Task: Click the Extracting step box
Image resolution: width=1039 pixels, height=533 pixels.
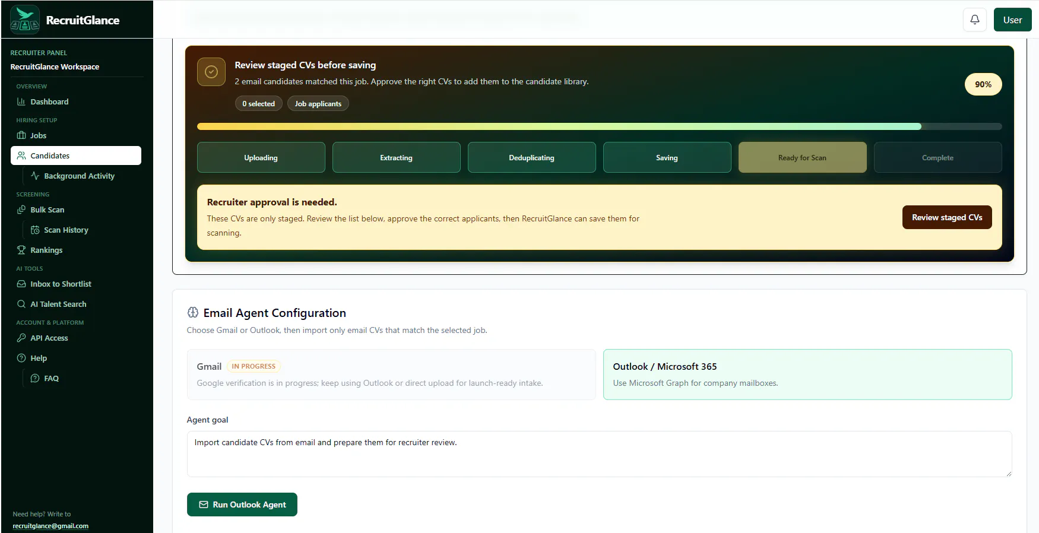Action: click(397, 157)
